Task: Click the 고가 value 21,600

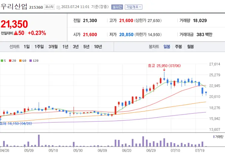Action: (126, 21)
